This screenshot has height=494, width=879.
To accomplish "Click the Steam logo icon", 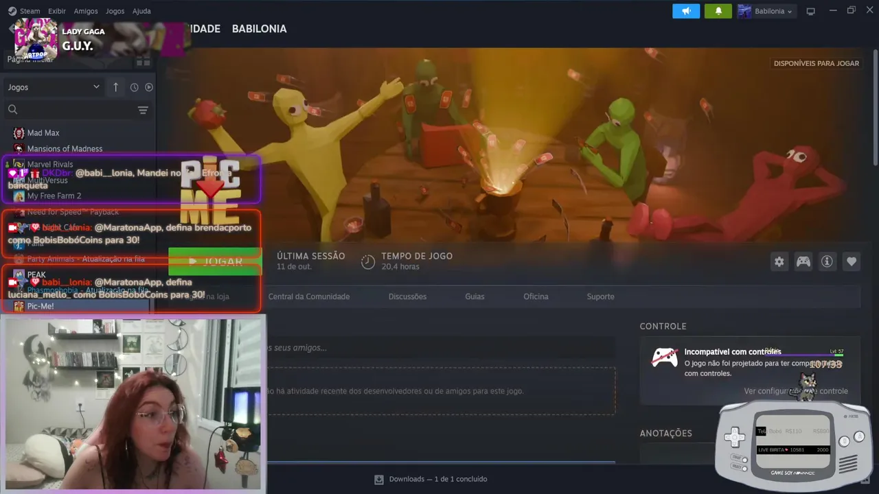I will (x=12, y=11).
